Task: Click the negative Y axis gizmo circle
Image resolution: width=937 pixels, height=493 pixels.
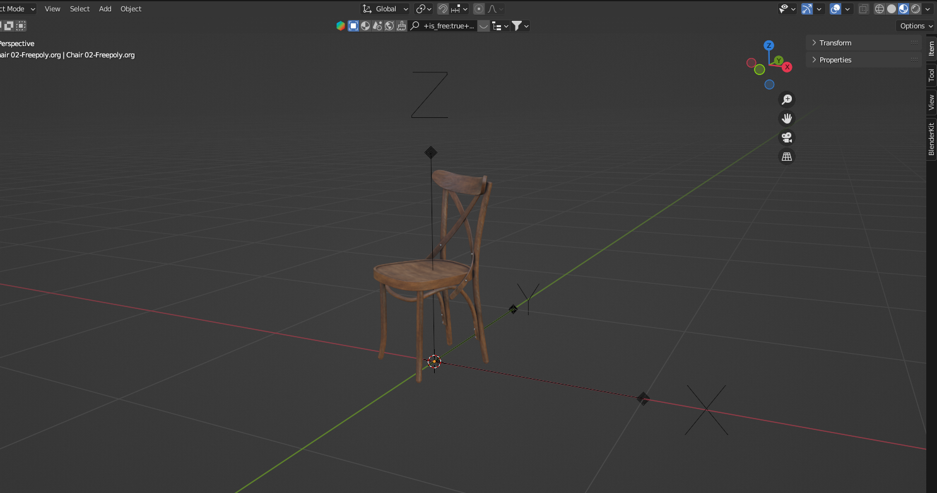Action: tap(760, 69)
